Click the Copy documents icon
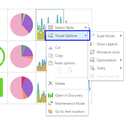 click(51, 55)
